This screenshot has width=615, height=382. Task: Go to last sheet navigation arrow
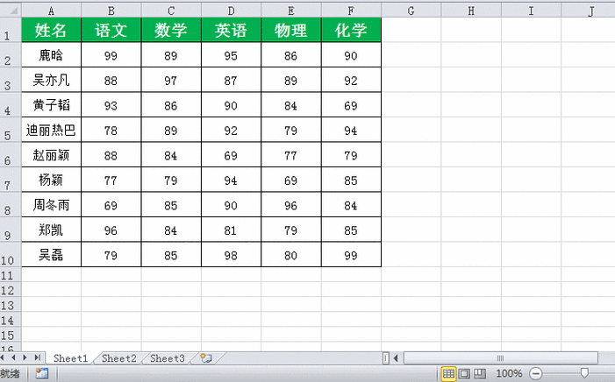(38, 357)
